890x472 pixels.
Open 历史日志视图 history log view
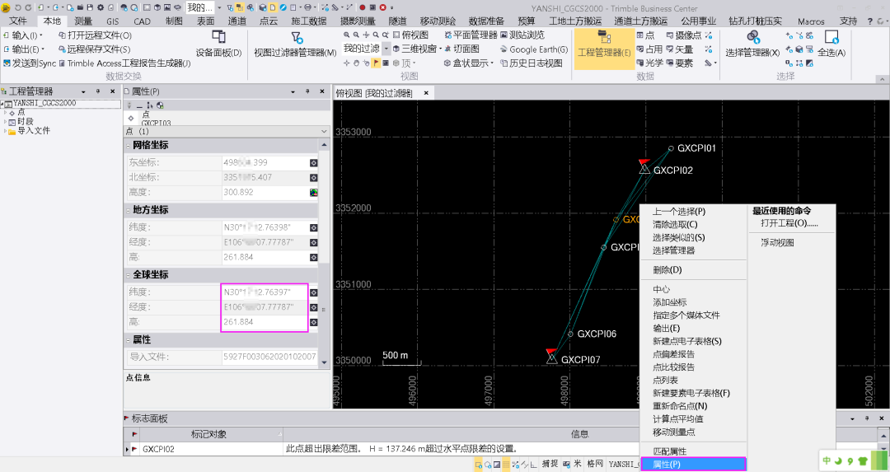pos(532,63)
